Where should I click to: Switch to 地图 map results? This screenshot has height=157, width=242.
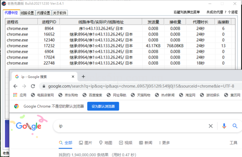(106, 142)
